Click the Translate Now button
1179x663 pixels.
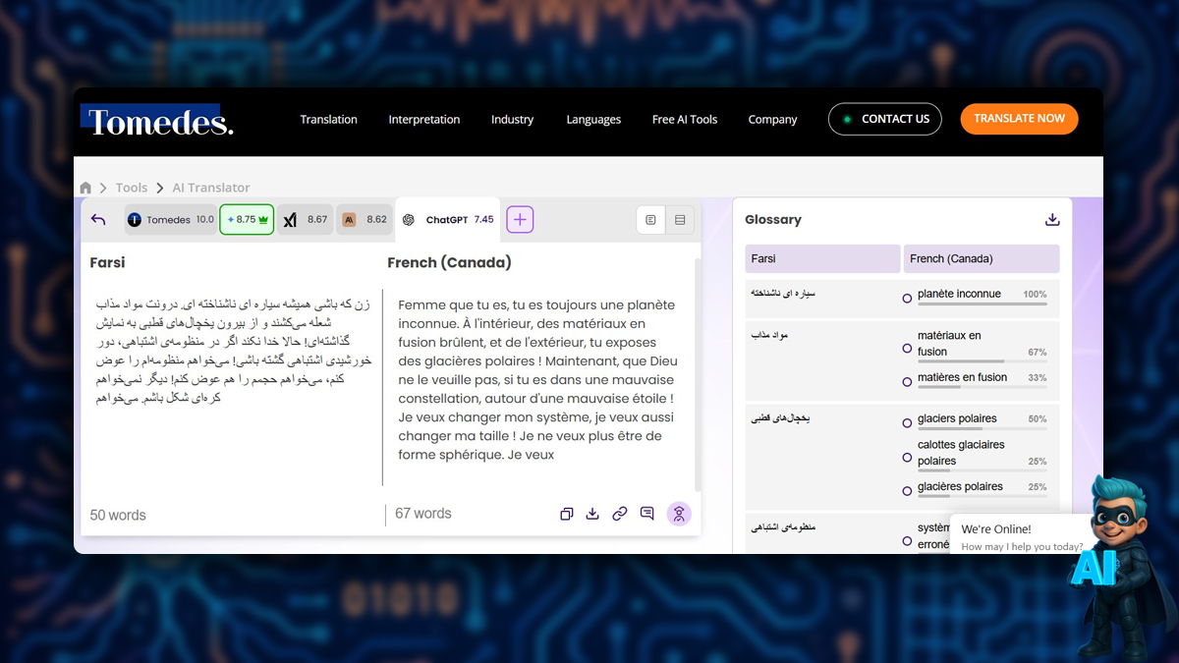(x=1019, y=119)
